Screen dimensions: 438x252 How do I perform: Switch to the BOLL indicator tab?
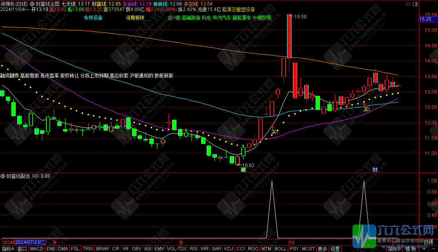coord(280,249)
